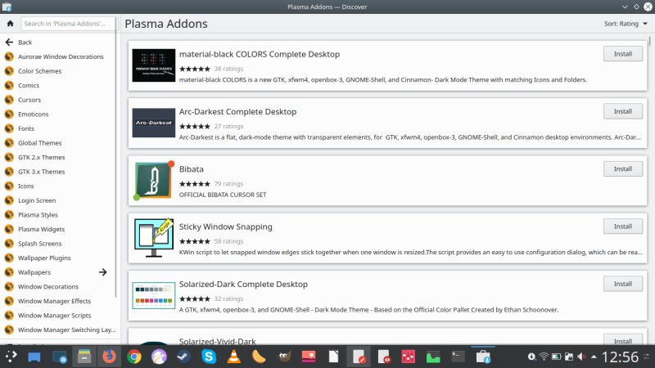The width and height of the screenshot is (655, 368).
Task: Open Firefox from the taskbar
Action: coord(109,357)
